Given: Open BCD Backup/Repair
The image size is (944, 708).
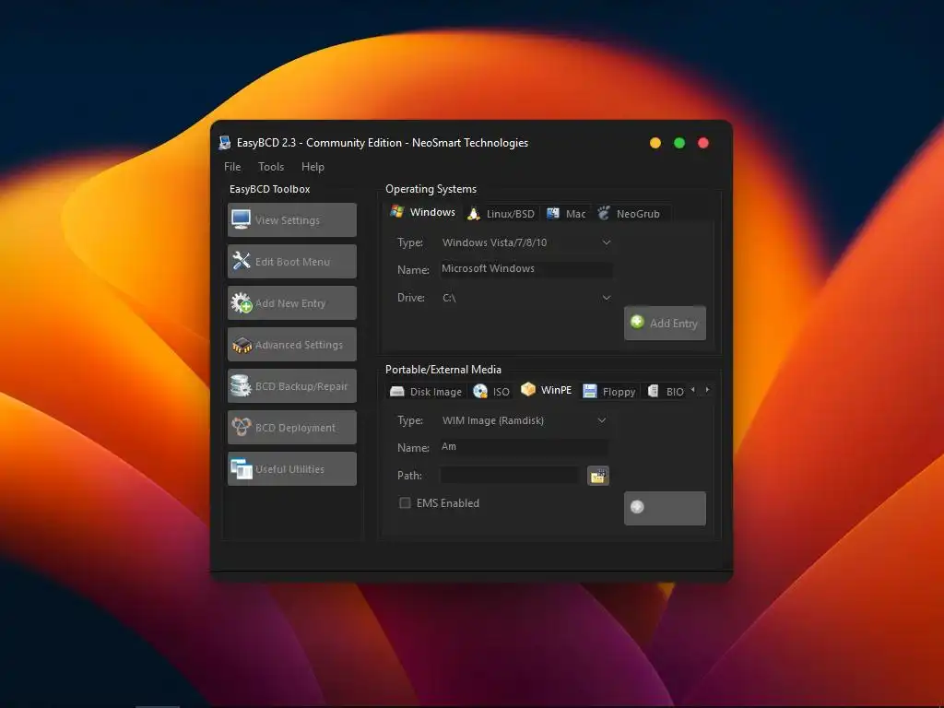Looking at the screenshot, I should coord(292,386).
